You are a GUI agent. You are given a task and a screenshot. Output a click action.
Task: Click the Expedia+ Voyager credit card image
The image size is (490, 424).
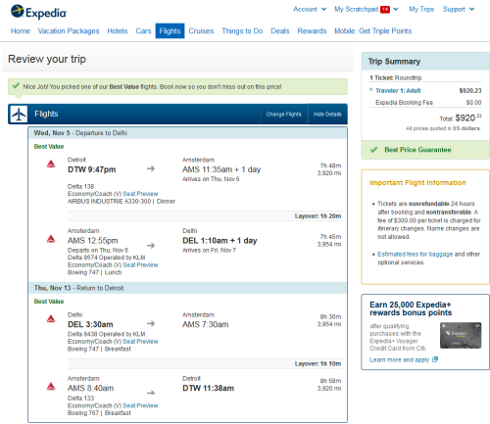pyautogui.click(x=461, y=336)
